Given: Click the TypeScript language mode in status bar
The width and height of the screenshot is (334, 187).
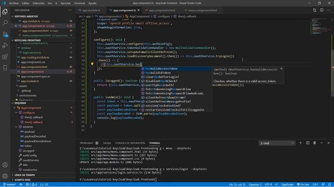Looking at the screenshot, I should [x=287, y=184].
